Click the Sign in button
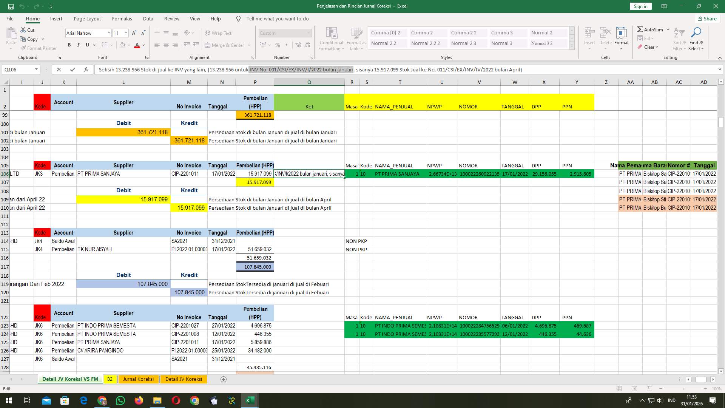The height and width of the screenshot is (408, 725). [x=640, y=6]
